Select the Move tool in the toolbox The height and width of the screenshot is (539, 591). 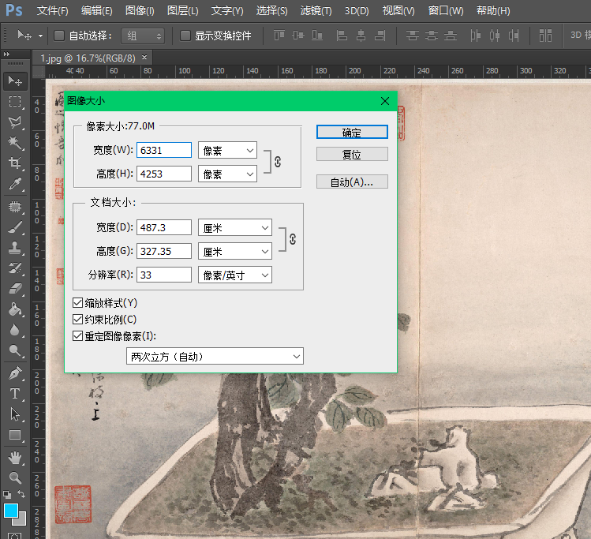pyautogui.click(x=15, y=81)
